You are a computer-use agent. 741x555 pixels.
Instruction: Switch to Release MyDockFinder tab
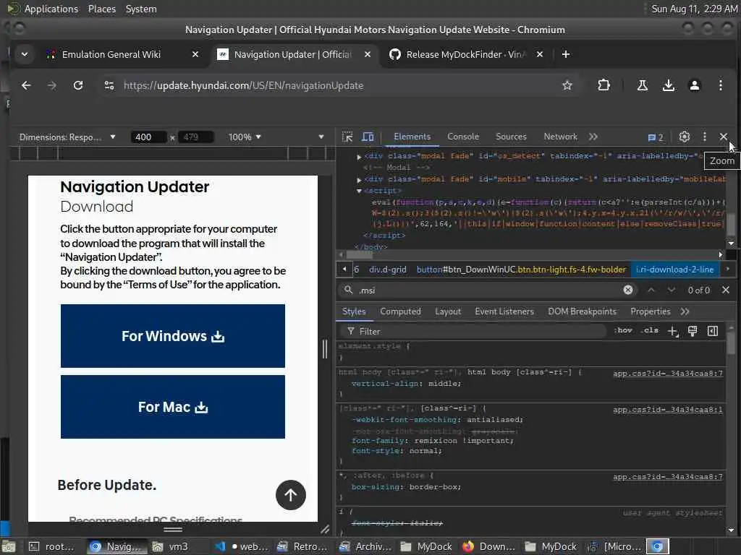pos(465,54)
